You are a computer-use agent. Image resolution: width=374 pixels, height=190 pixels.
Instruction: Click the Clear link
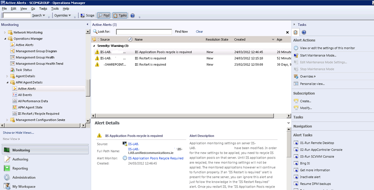click(199, 32)
